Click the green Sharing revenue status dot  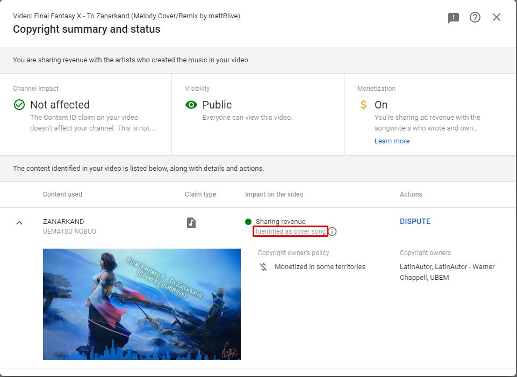(248, 222)
